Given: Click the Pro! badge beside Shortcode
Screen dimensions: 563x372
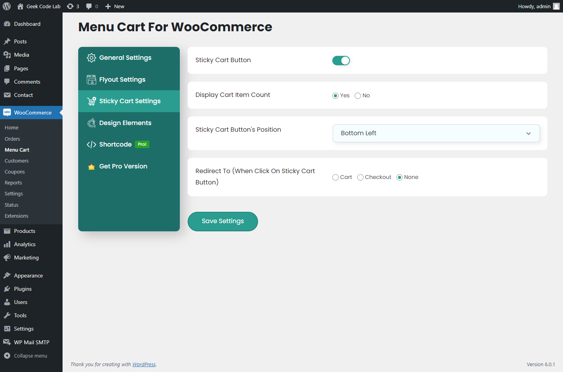Looking at the screenshot, I should click(142, 145).
